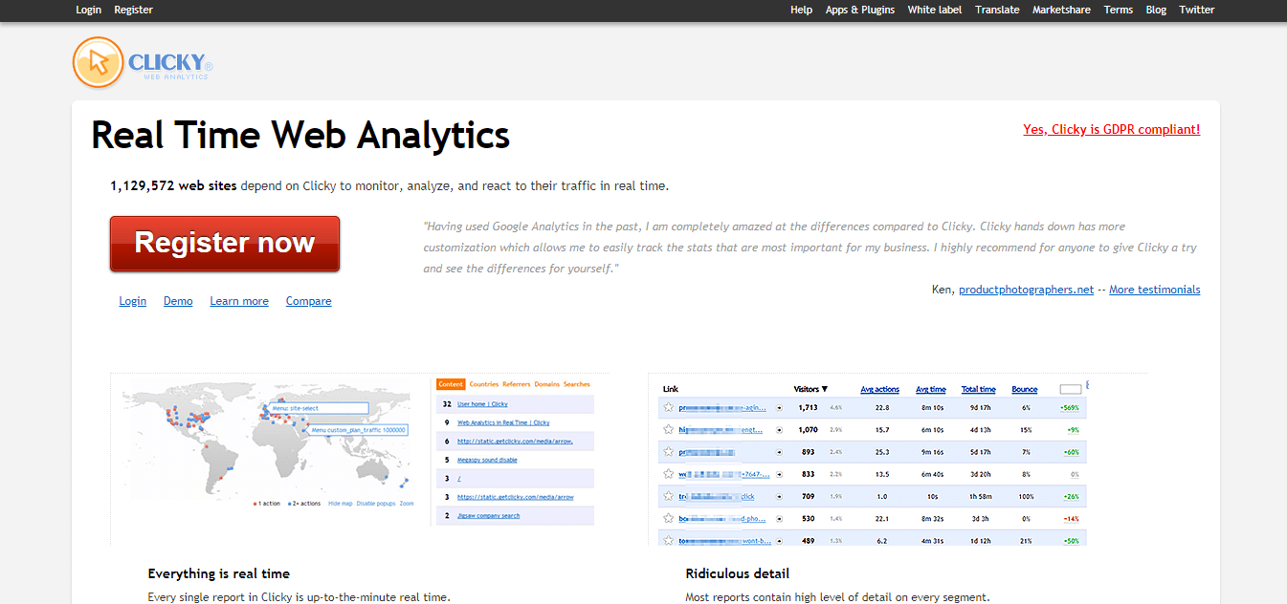Click Translate in the header
The image size is (1287, 604).
[x=997, y=10]
